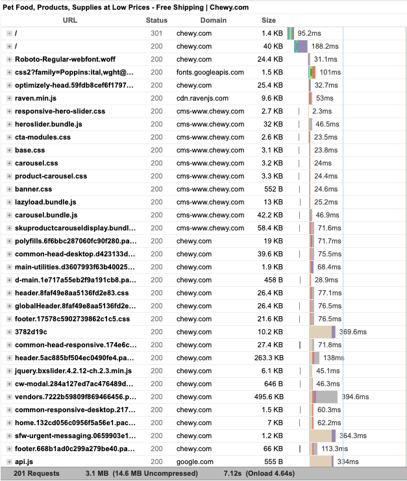Click the 7.12s Onload 4.64s summary
This screenshot has width=407, height=481.
pos(259,474)
